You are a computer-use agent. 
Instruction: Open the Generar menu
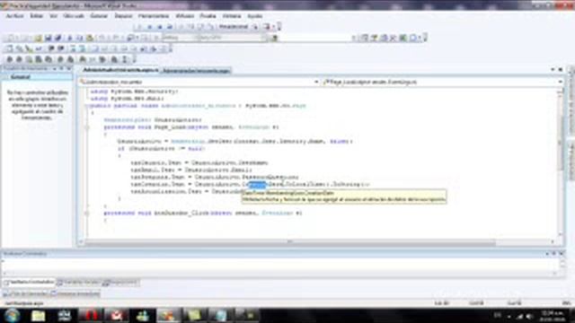tap(99, 16)
